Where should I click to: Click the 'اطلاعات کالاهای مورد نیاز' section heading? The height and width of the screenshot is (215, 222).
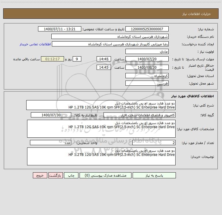pyautogui.click(x=192, y=96)
